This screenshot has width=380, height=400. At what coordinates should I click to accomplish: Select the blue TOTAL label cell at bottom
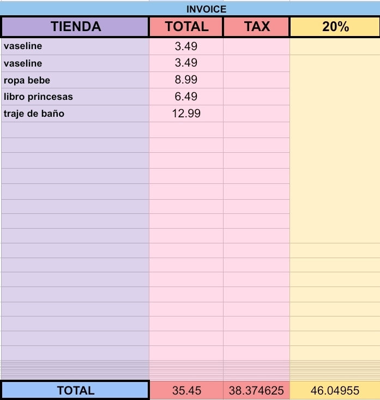(x=75, y=390)
